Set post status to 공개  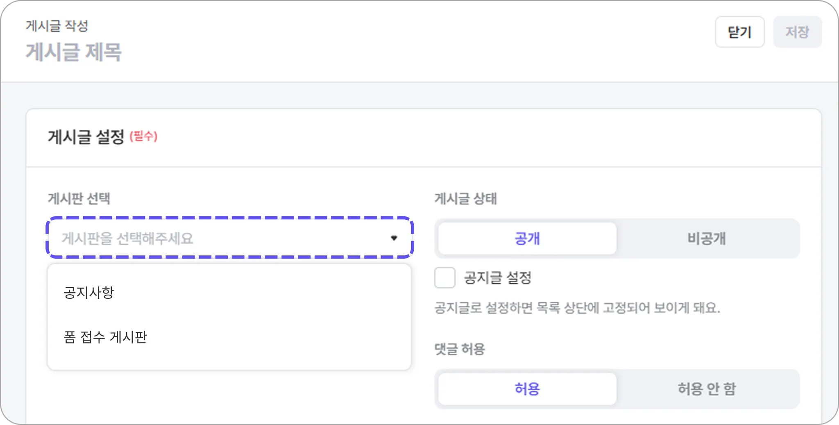point(527,238)
